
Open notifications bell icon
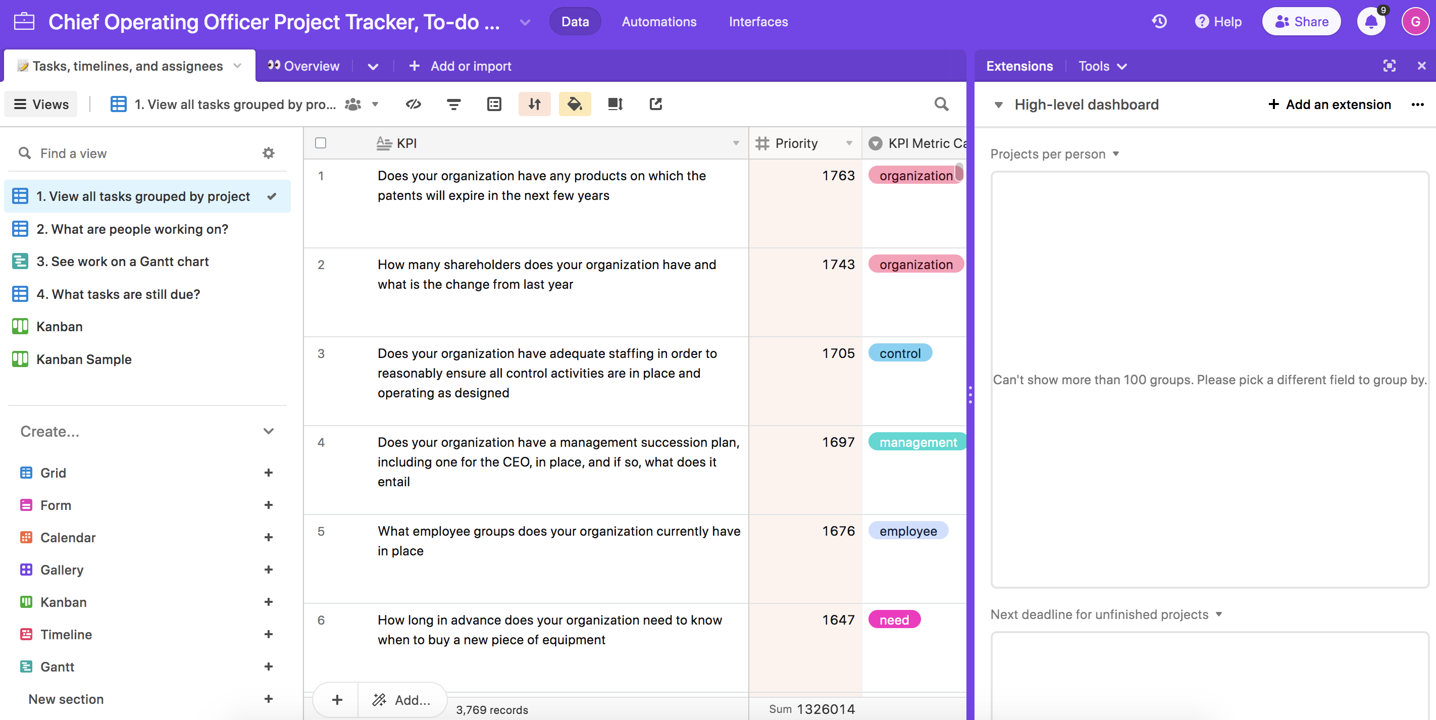coord(1371,22)
